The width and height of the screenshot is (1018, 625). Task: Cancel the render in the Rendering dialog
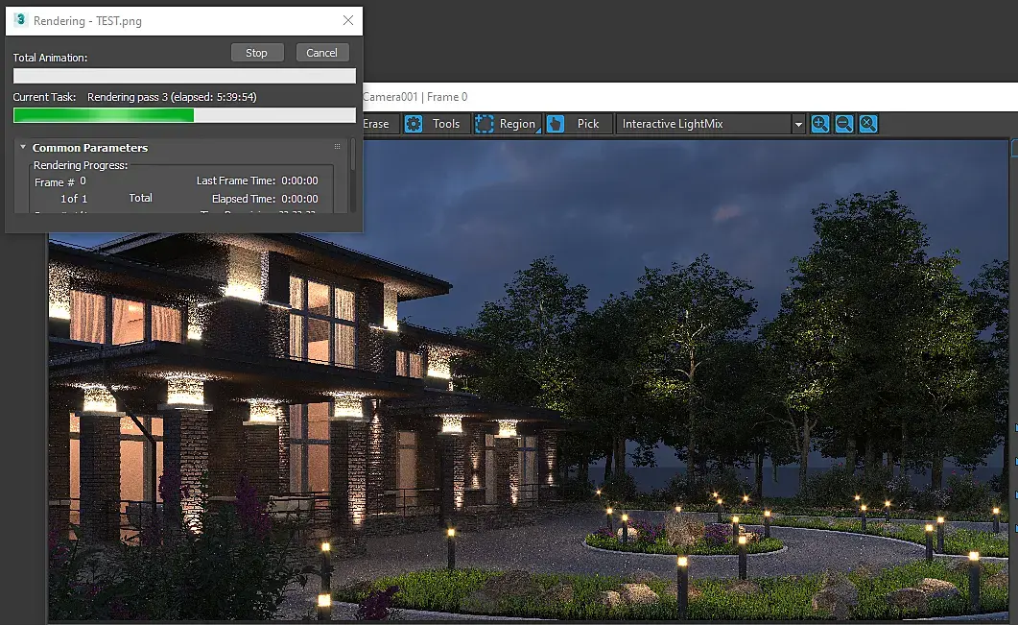[x=322, y=53]
